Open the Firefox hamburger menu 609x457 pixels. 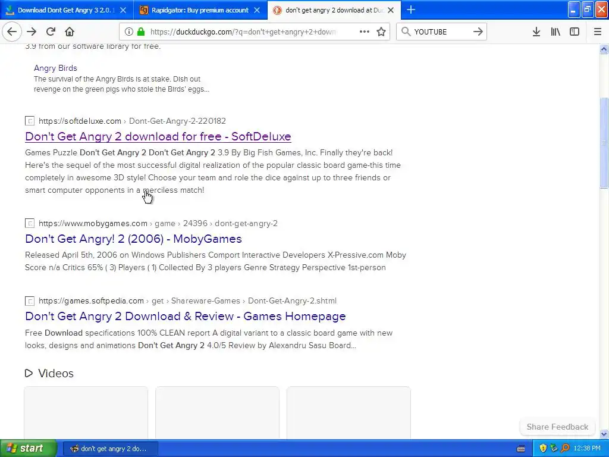pyautogui.click(x=597, y=32)
